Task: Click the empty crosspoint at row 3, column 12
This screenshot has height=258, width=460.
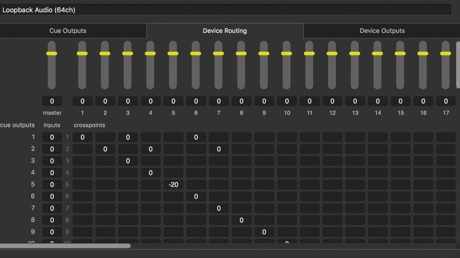Action: [332, 161]
